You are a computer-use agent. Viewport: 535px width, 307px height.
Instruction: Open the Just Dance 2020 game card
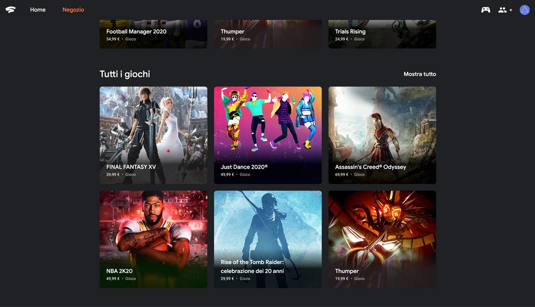(267, 135)
